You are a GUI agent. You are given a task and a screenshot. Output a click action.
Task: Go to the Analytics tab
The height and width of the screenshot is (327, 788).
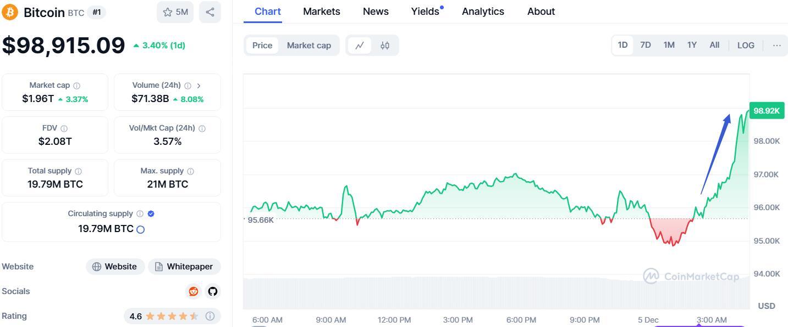pos(483,12)
